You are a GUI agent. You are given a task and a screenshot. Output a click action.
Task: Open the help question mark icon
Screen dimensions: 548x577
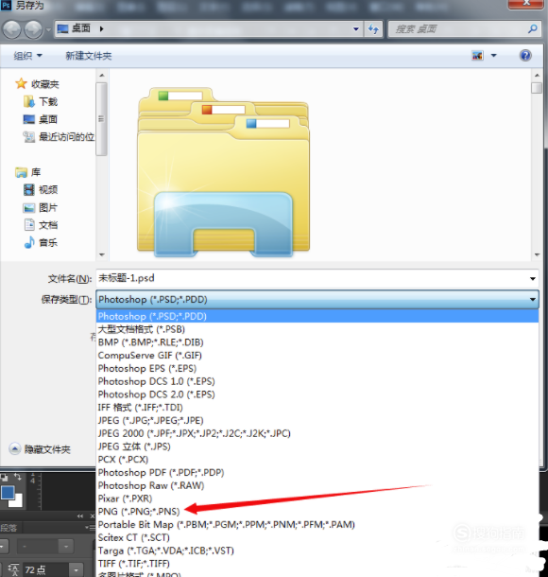tap(525, 56)
